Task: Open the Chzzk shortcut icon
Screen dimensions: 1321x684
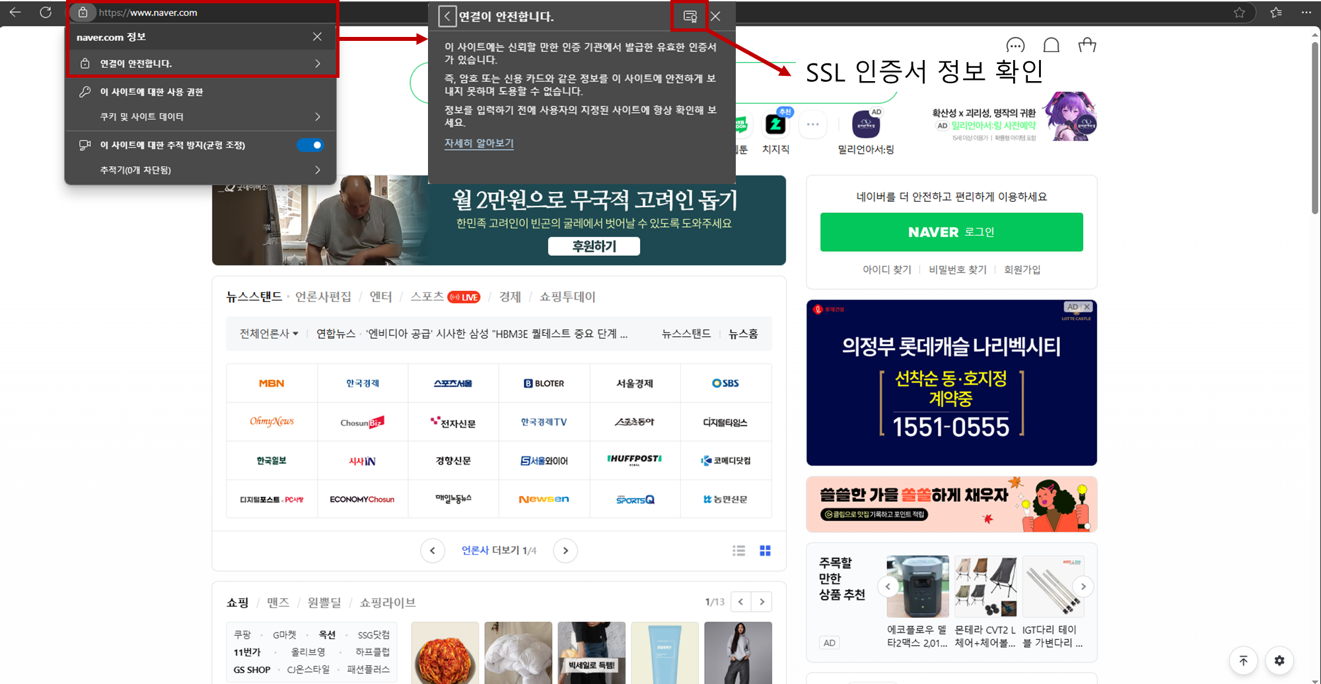Action: click(x=775, y=124)
